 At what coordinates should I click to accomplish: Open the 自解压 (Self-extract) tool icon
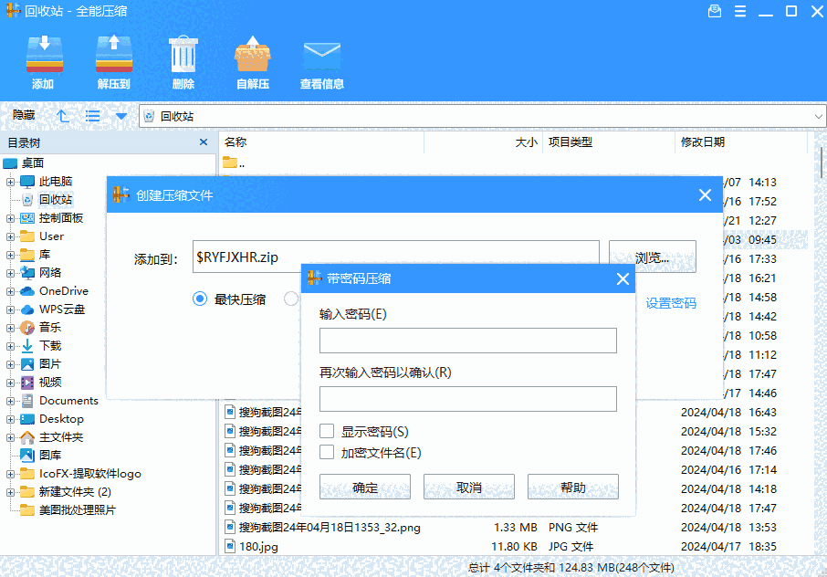point(252,55)
